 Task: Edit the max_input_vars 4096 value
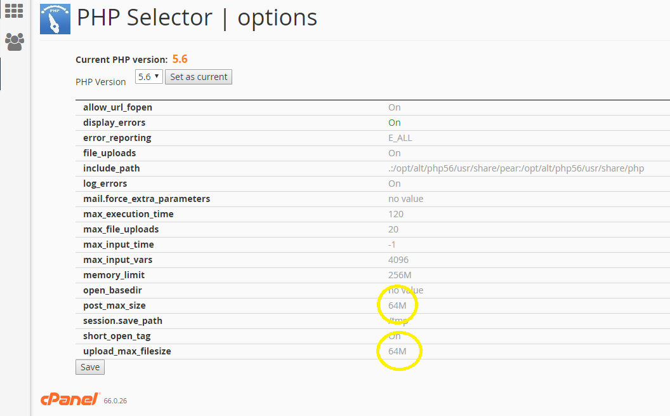click(398, 260)
